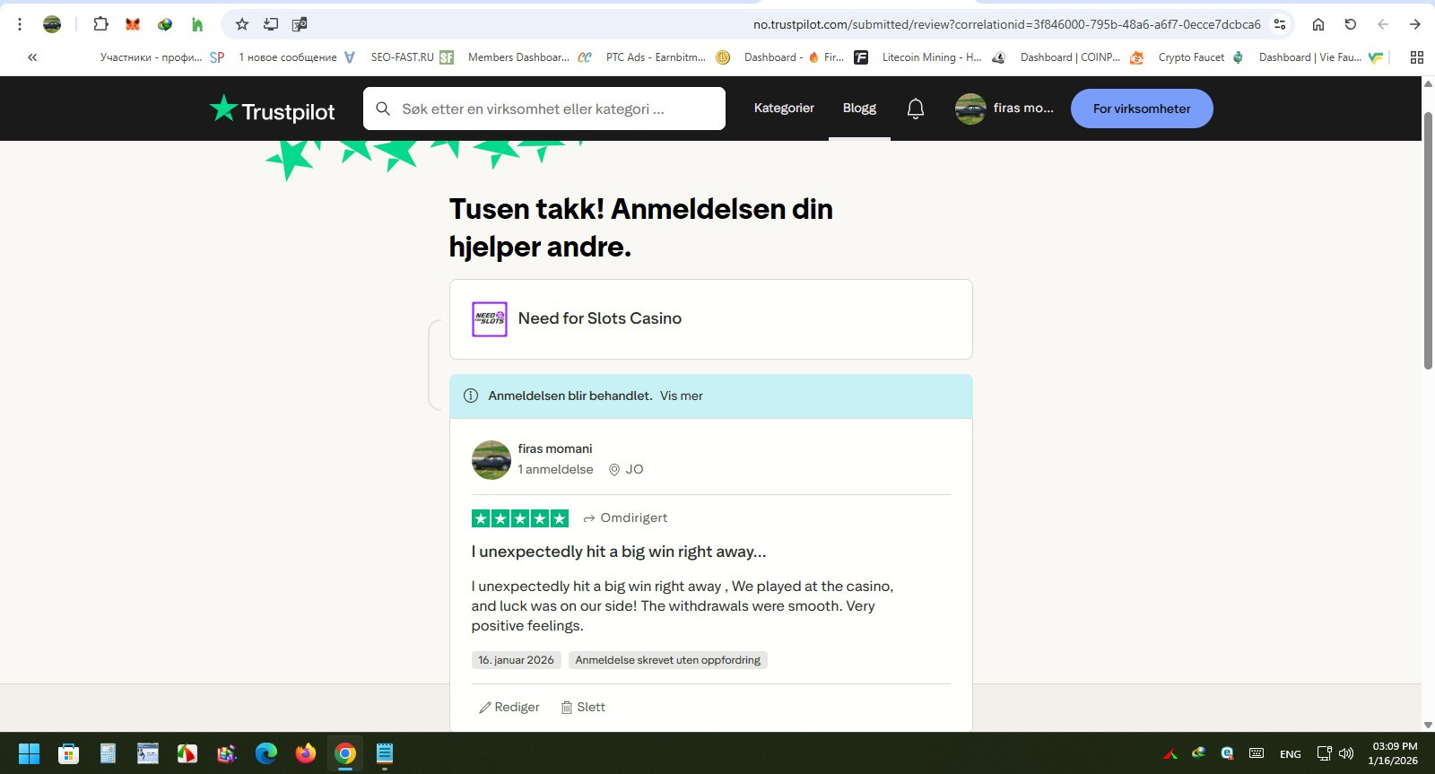Image resolution: width=1435 pixels, height=774 pixels.
Task: Open the taskbar volume control
Action: 1346,753
